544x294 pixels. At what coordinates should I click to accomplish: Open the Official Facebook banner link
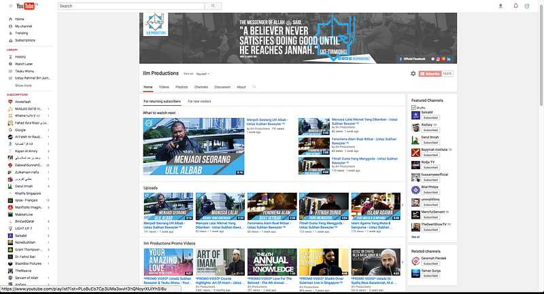click(x=412, y=59)
